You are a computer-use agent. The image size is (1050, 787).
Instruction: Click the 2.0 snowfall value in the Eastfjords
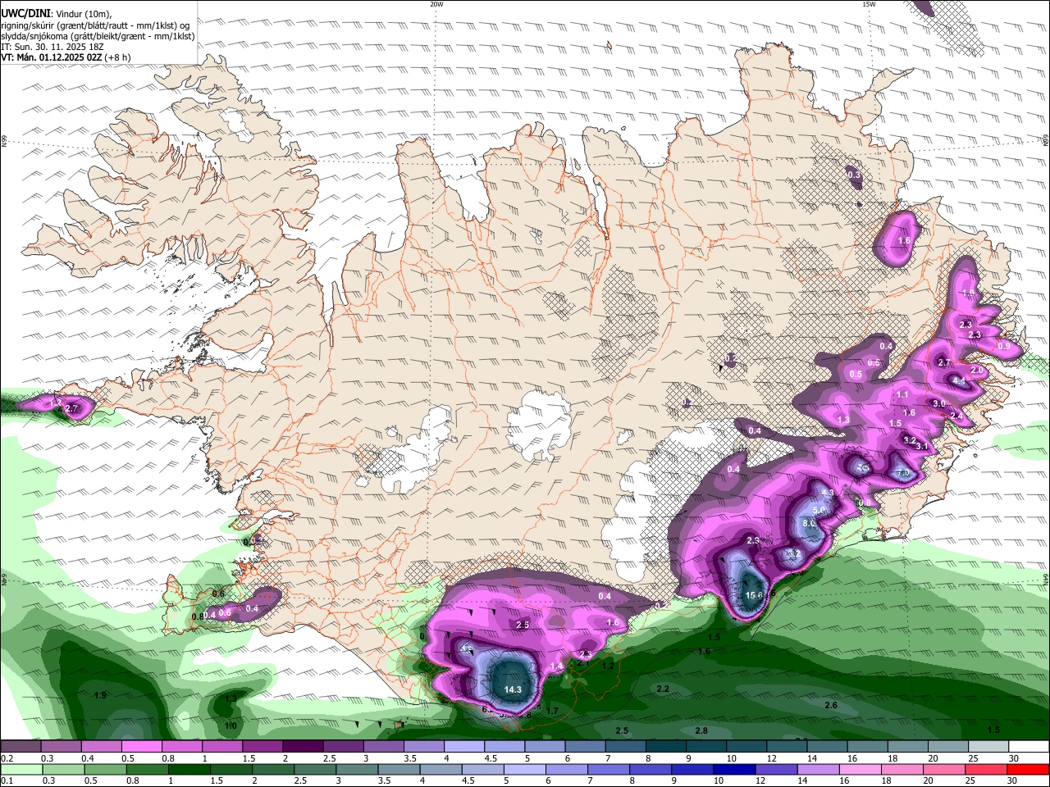(977, 371)
